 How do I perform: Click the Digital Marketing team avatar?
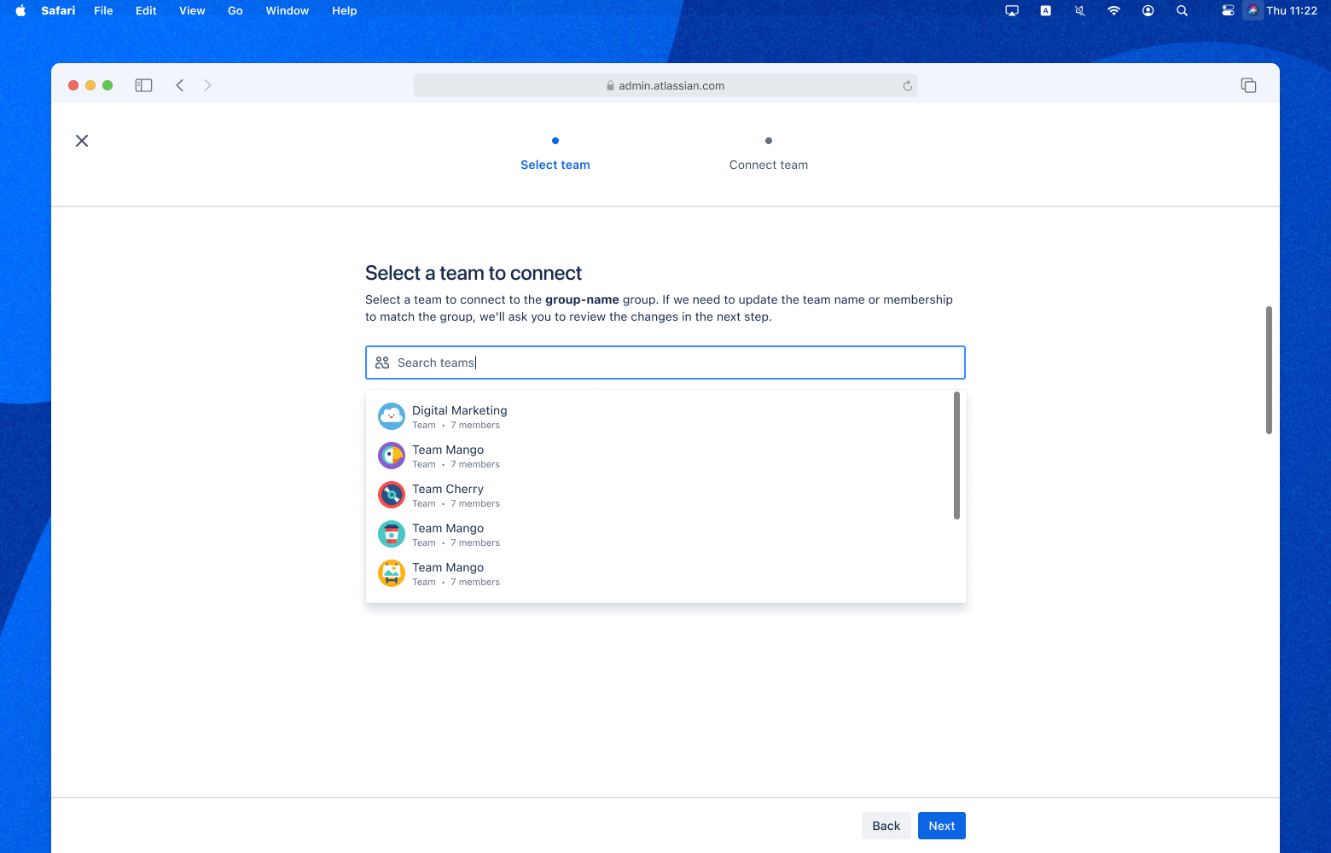[x=391, y=415]
